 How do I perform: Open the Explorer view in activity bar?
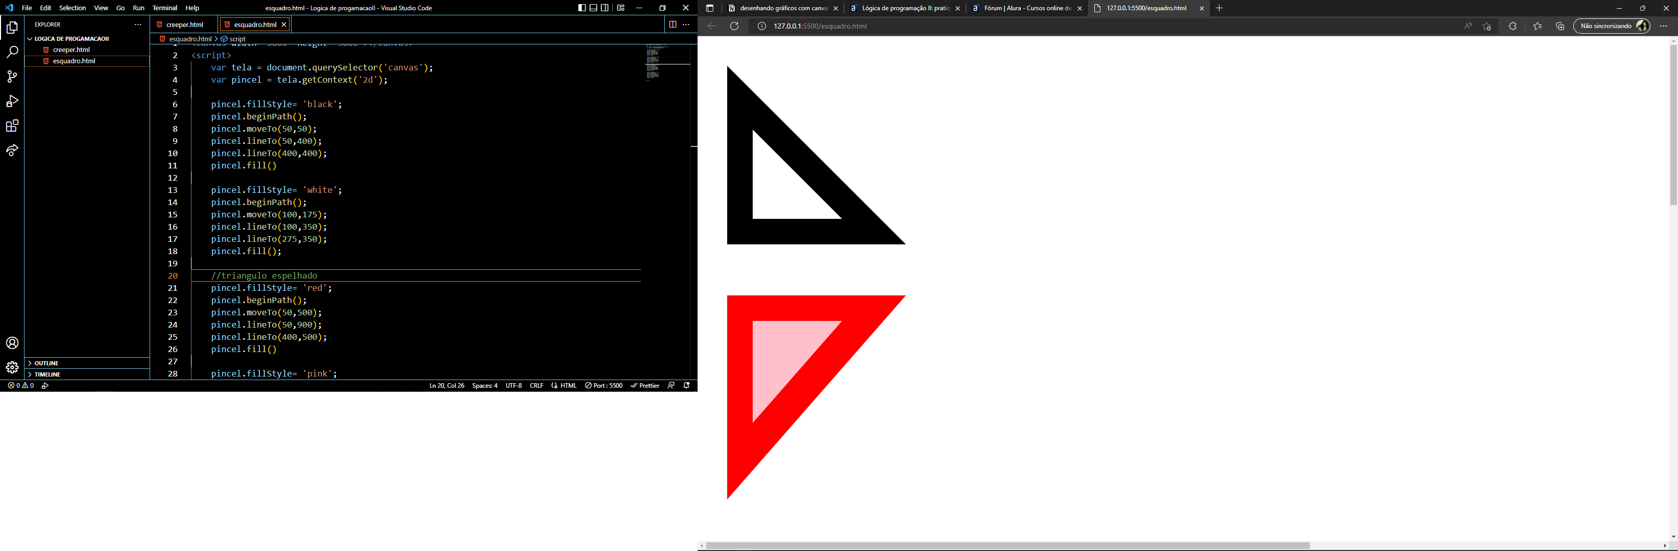click(x=12, y=28)
